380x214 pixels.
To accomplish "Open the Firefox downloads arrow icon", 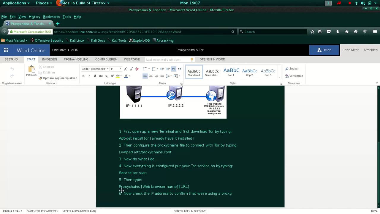I will 338,32.
